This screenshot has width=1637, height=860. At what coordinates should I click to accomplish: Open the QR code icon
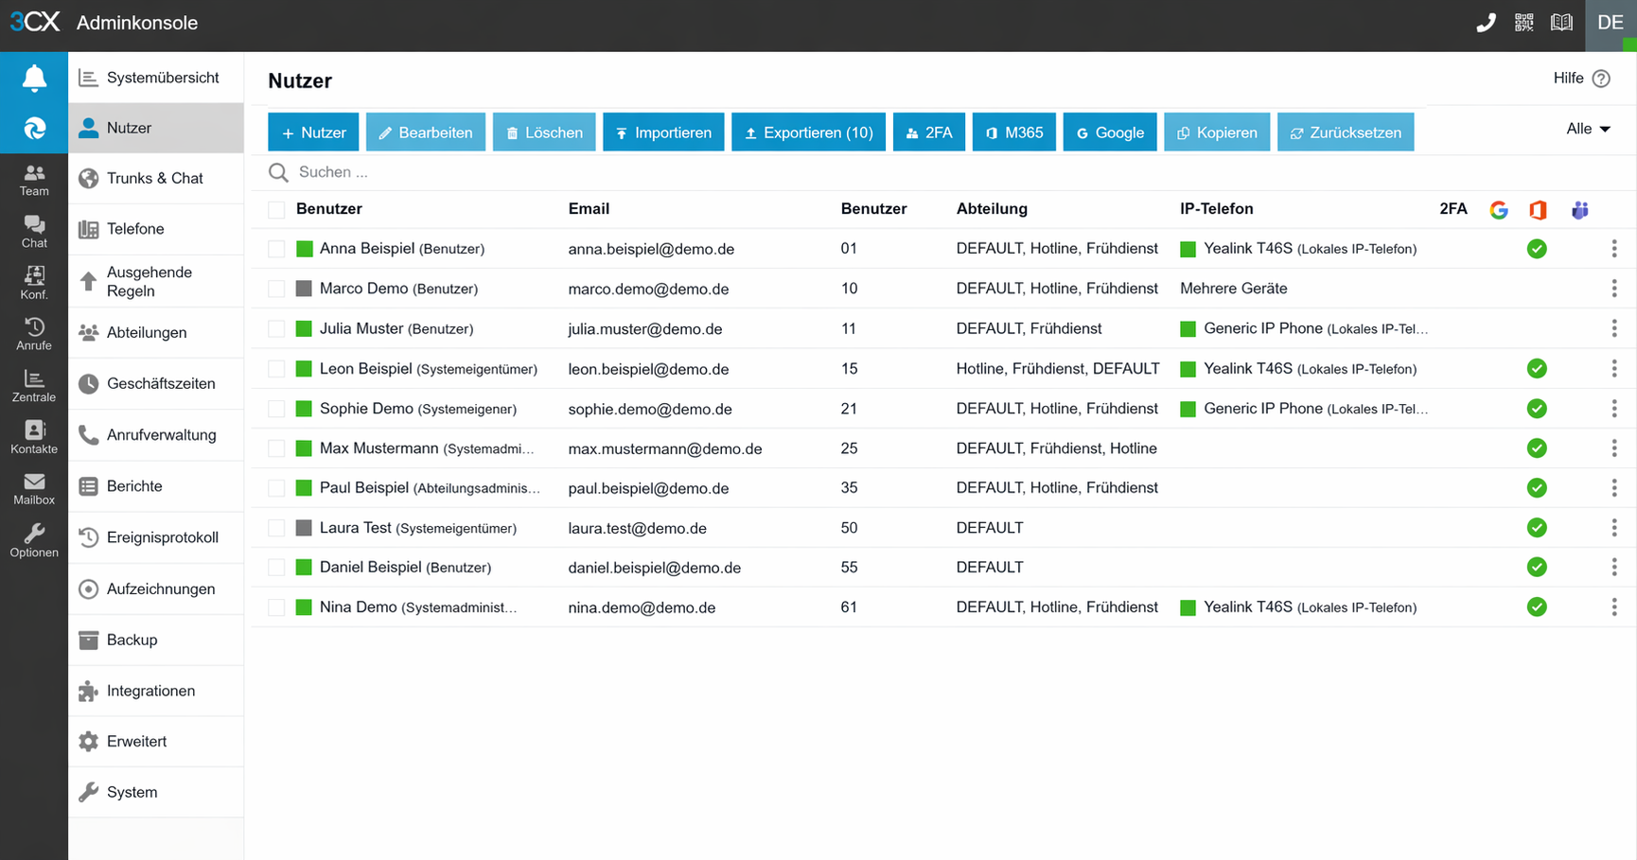click(x=1523, y=23)
